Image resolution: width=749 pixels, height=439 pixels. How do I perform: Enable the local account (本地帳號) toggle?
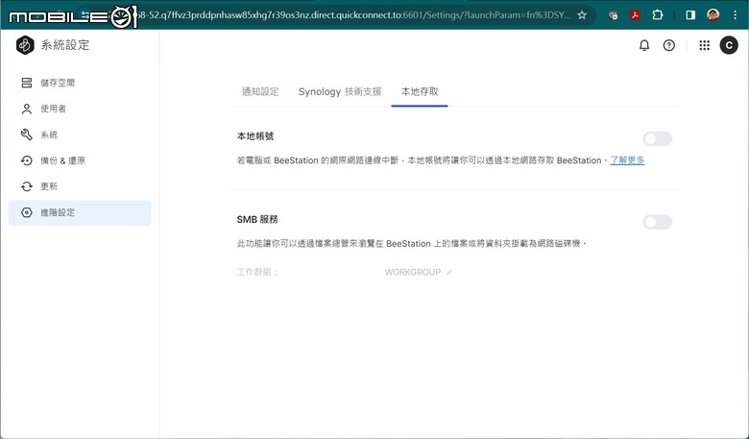coord(657,139)
